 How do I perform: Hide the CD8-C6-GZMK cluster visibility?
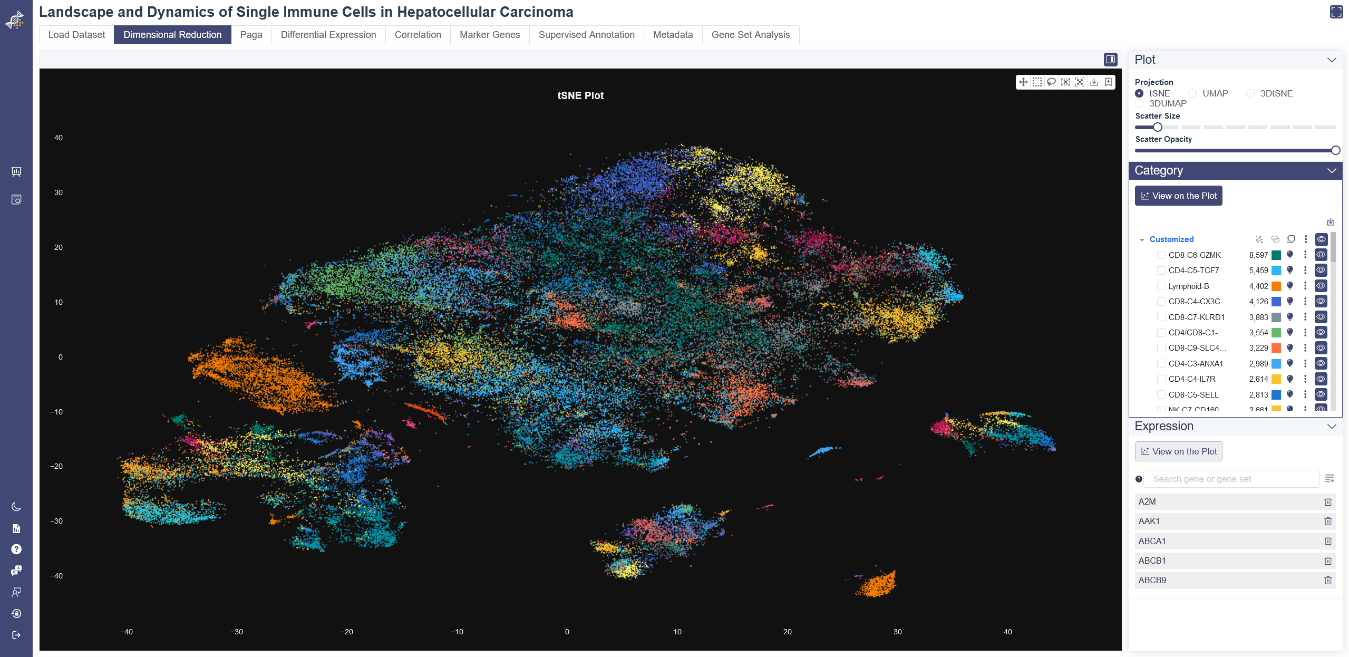point(1321,255)
